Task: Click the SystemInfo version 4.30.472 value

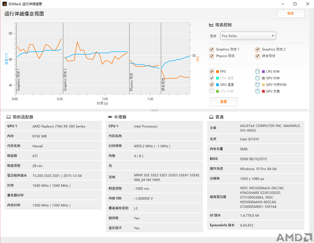Action: [x=247, y=225]
